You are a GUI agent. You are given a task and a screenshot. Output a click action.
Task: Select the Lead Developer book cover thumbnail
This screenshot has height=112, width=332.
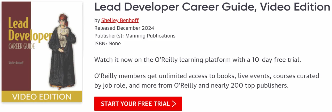42,52
